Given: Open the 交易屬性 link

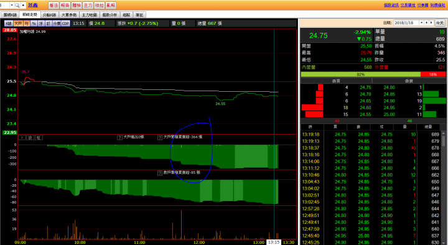Looking at the screenshot, I should click(408, 5).
